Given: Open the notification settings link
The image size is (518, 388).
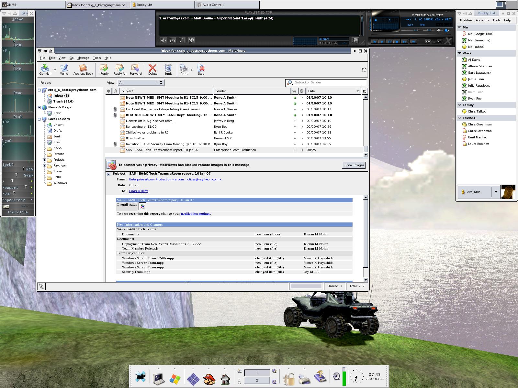Looking at the screenshot, I should (196, 214).
